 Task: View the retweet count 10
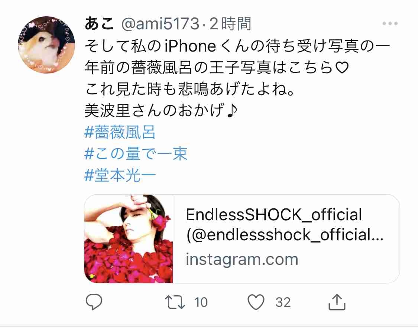click(201, 302)
